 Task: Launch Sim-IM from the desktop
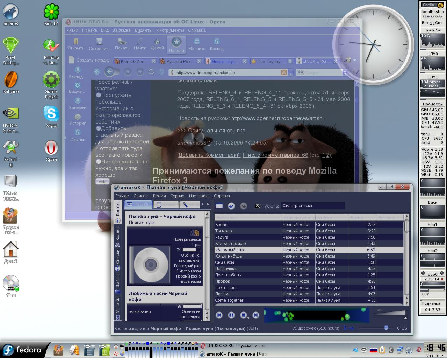click(51, 15)
